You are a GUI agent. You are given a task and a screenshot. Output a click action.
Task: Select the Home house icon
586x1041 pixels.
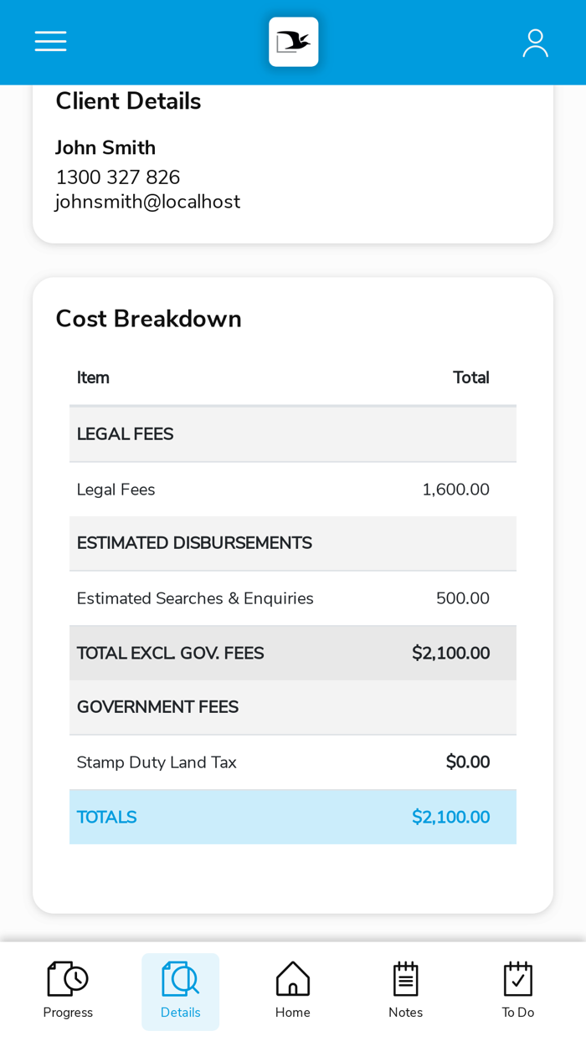[292, 977]
